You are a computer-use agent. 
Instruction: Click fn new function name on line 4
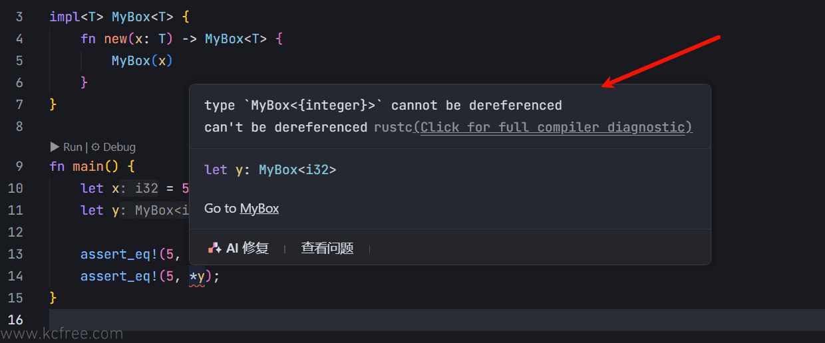116,39
